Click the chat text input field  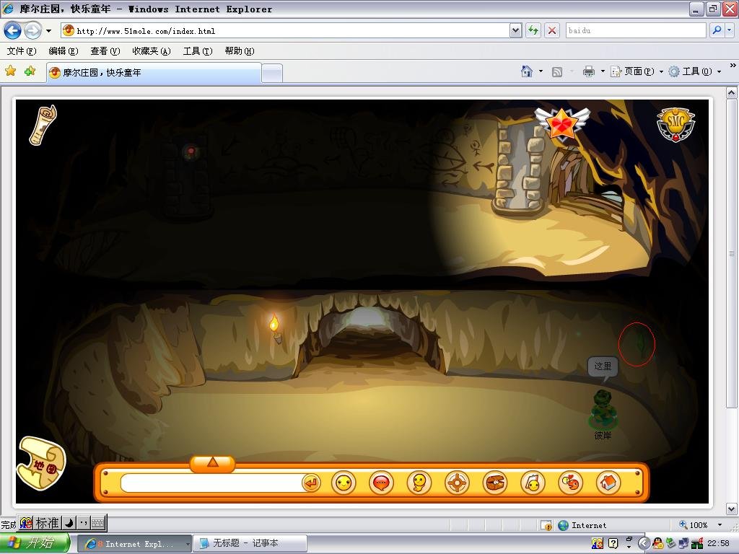click(211, 483)
